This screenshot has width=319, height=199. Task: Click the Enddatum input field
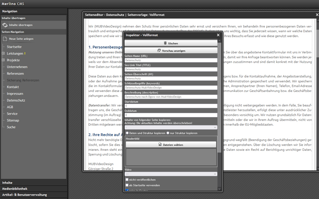click(x=171, y=115)
